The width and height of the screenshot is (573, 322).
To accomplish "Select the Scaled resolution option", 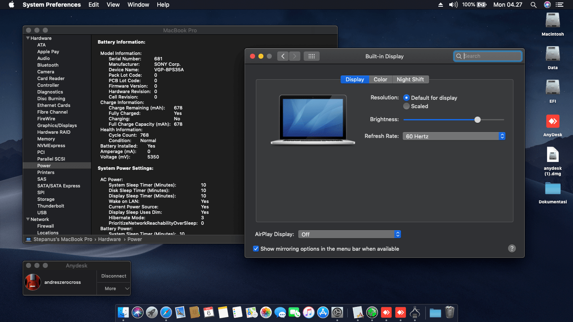I will coord(406,106).
